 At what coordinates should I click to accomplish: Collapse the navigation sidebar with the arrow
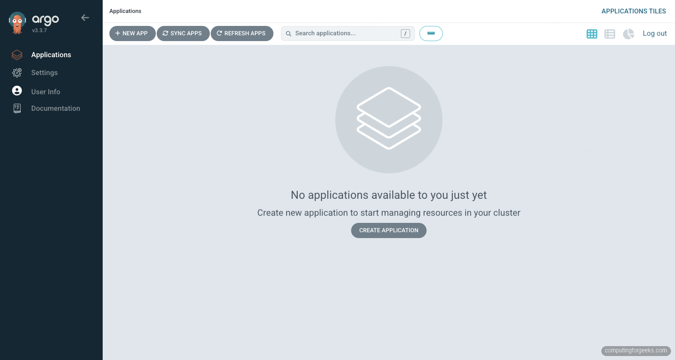(x=85, y=17)
